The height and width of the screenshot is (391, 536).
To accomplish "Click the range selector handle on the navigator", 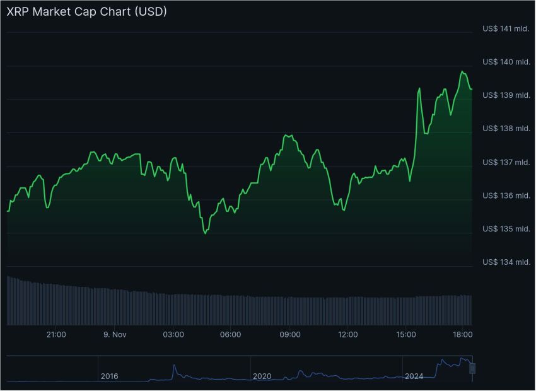I will (471, 369).
